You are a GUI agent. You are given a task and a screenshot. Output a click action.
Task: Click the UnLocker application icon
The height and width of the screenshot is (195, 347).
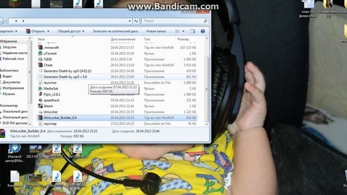pos(40,112)
